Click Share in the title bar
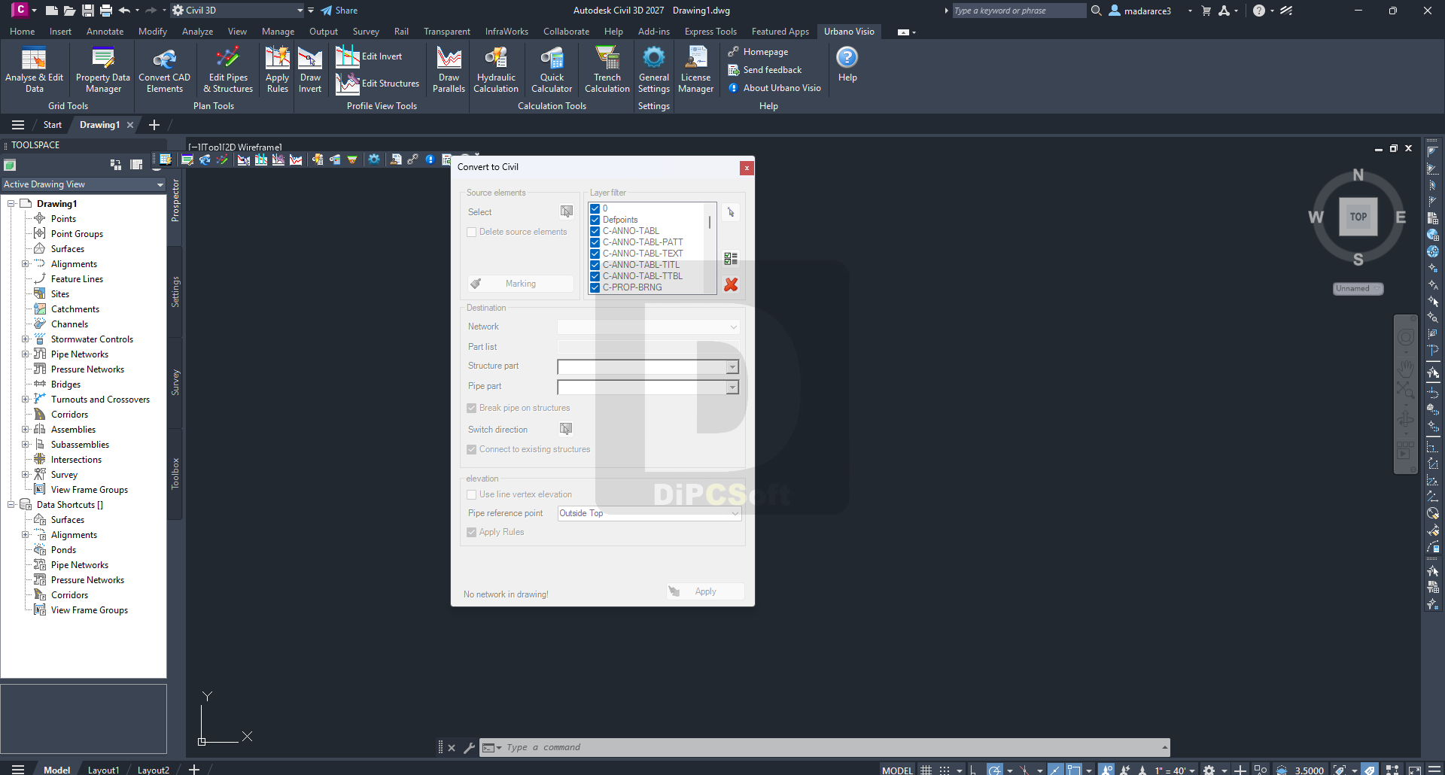1445x775 pixels. click(x=339, y=11)
